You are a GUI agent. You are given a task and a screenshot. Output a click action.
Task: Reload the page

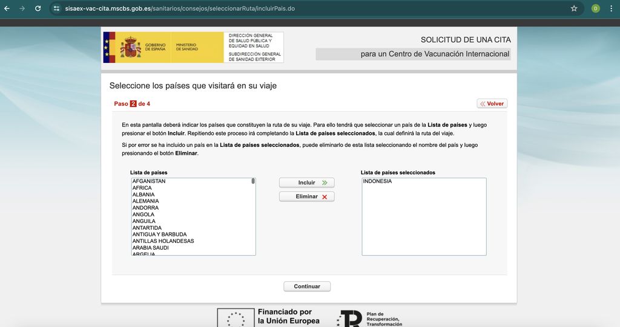click(x=38, y=8)
